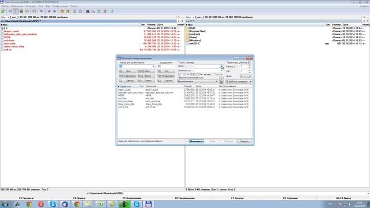Click the [Dell] folder in right panel

[192, 28]
